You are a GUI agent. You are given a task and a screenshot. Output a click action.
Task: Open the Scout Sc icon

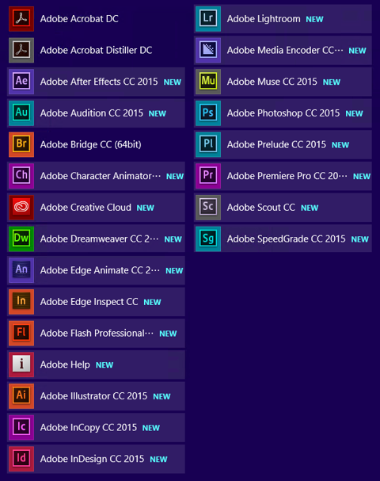(208, 208)
